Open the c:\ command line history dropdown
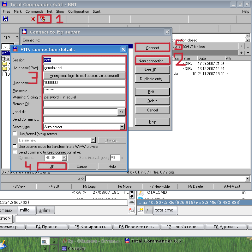The height and width of the screenshot is (252, 252). coord(248,178)
